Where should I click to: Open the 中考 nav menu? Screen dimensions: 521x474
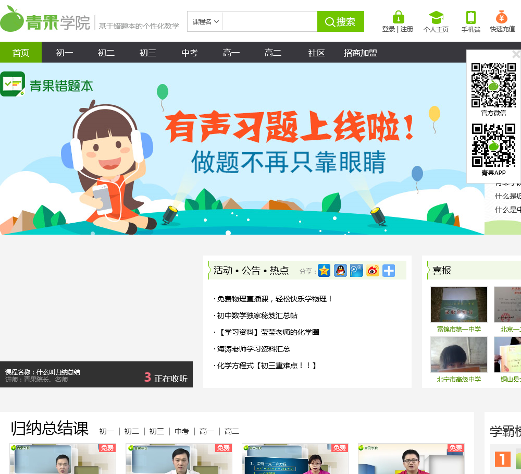pos(190,53)
